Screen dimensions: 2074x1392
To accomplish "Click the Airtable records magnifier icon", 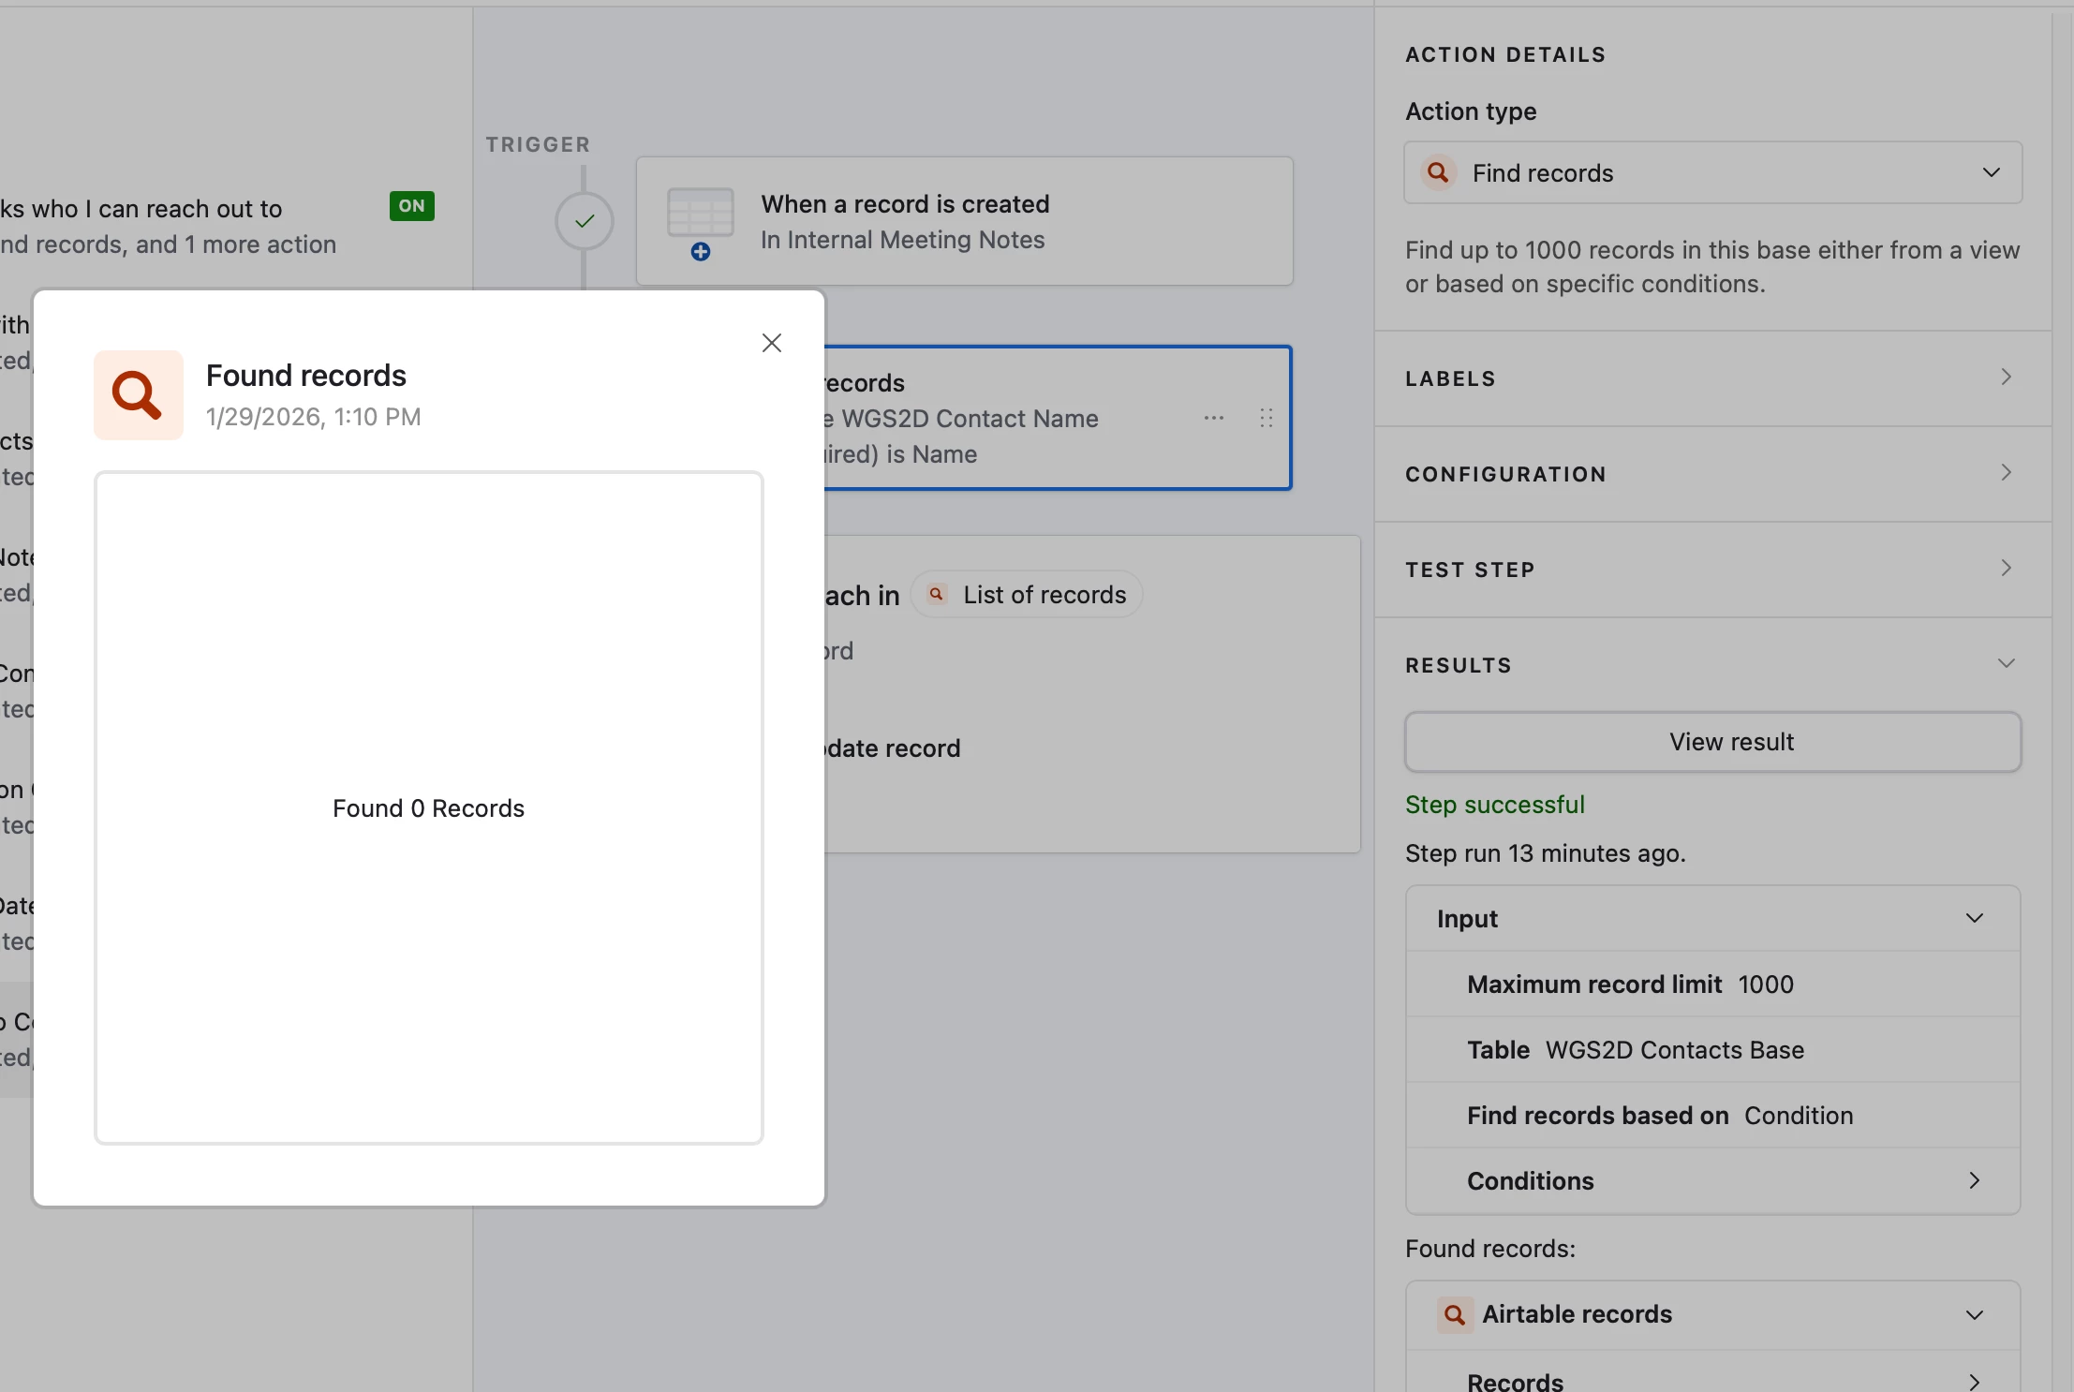I will click(1454, 1314).
